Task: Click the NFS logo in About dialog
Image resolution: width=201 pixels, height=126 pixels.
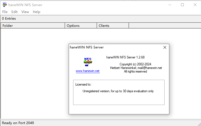Action: click(x=88, y=62)
